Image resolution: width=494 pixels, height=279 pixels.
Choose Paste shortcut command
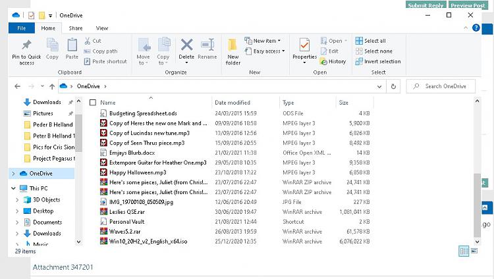[105, 61]
